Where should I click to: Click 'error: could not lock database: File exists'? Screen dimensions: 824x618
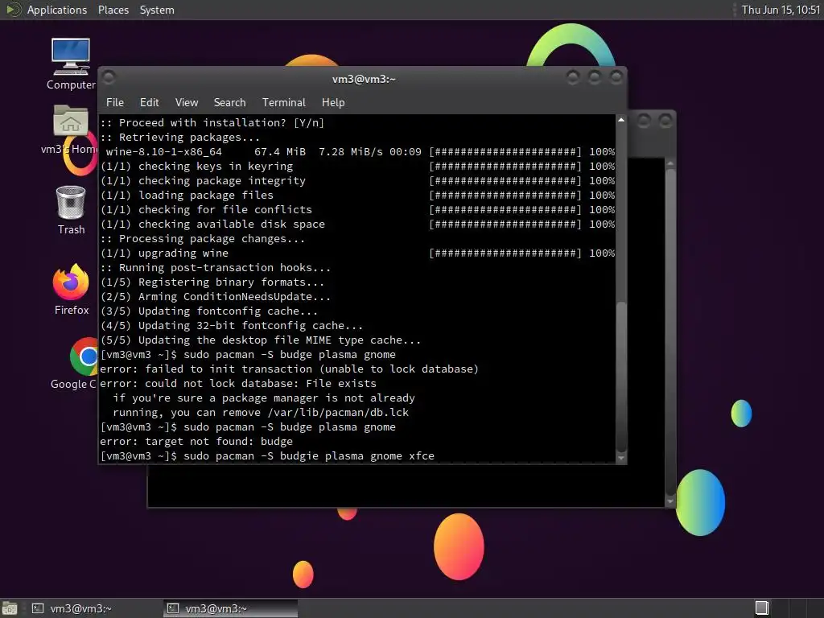238,384
